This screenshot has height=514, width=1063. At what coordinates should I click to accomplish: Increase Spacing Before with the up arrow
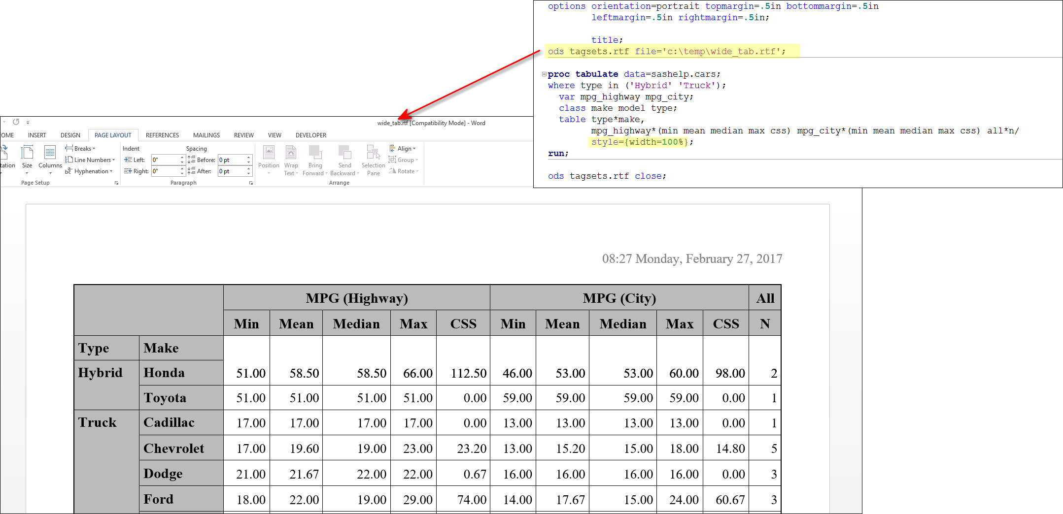pos(249,157)
